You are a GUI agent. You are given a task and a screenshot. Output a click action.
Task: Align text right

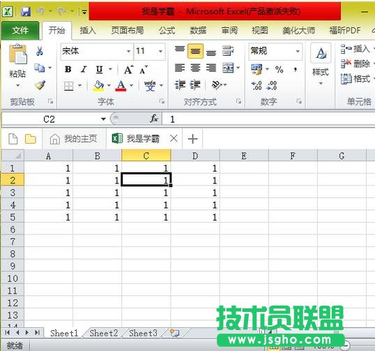point(211,68)
